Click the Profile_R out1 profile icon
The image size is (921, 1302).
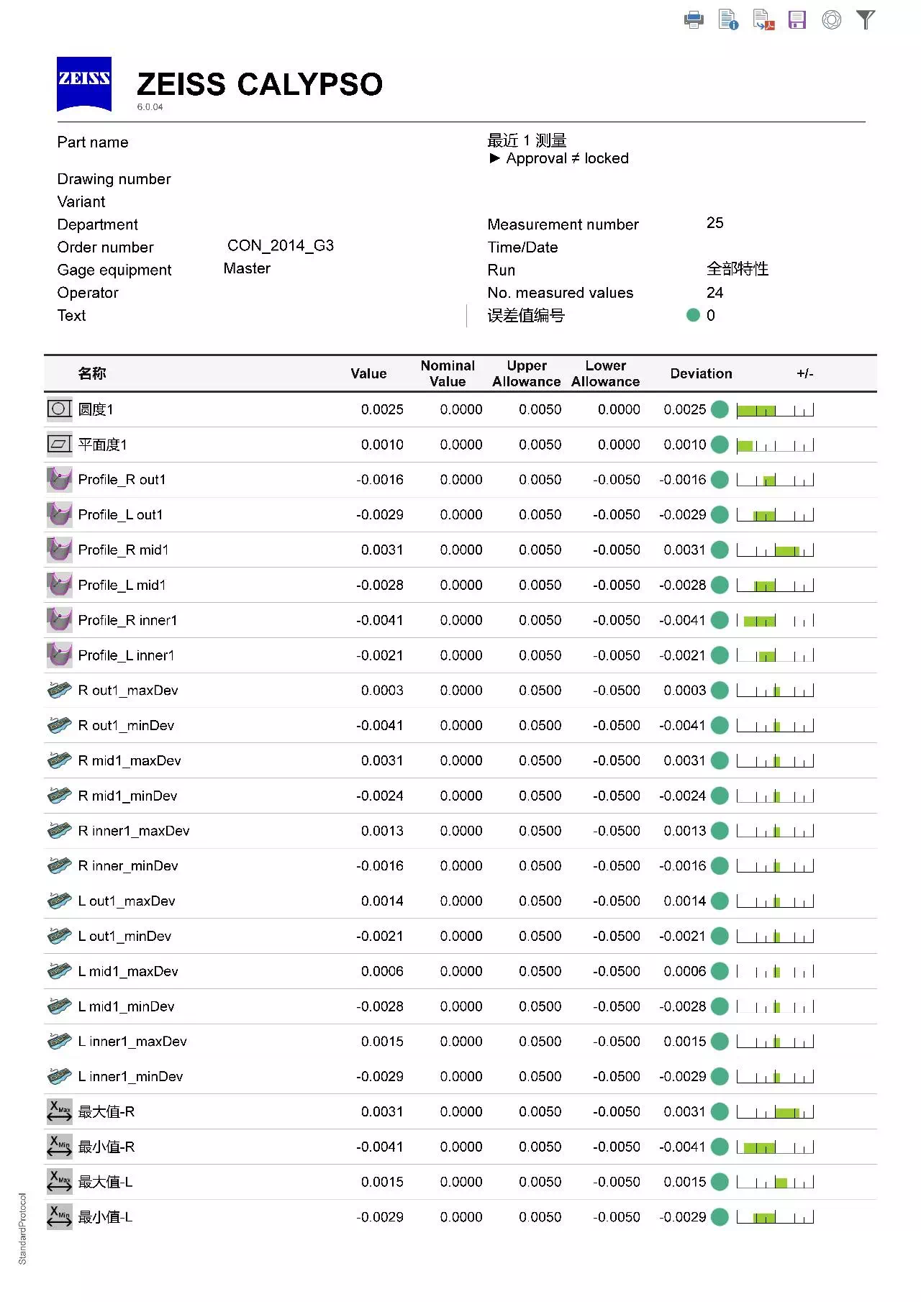[x=59, y=479]
